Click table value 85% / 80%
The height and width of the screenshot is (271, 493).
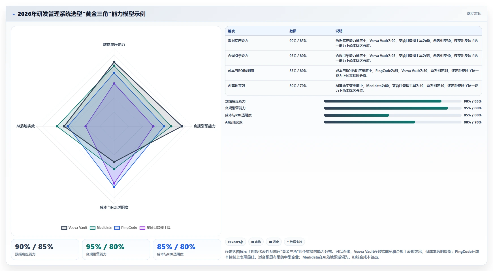[298, 71]
